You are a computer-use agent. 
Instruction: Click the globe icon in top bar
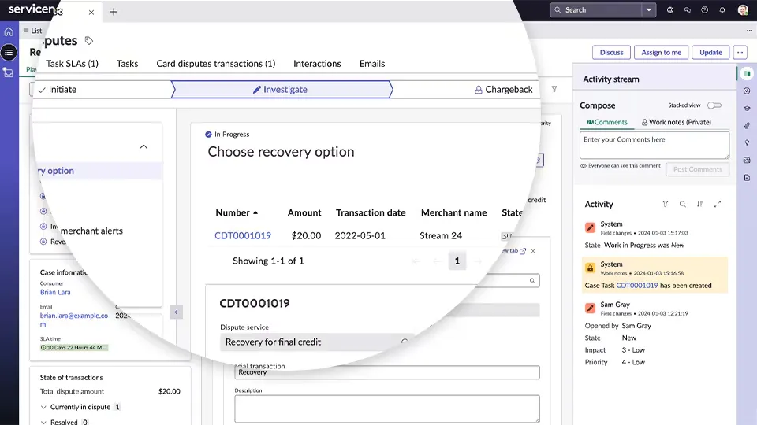[670, 9]
